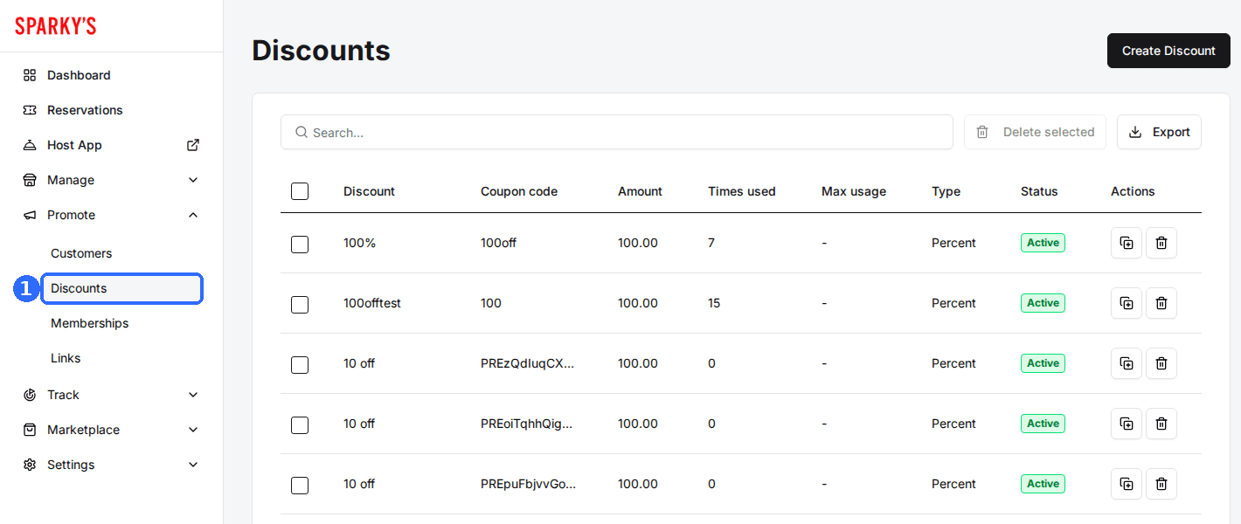The width and height of the screenshot is (1241, 524).
Task: Click the search magnifier icon
Action: click(x=302, y=132)
